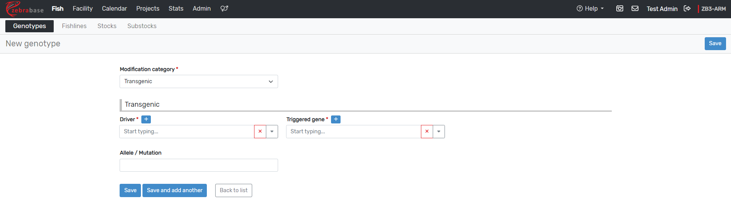Screen dimensions: 731x218
Task: Click the Back to list button
Action: tap(234, 190)
